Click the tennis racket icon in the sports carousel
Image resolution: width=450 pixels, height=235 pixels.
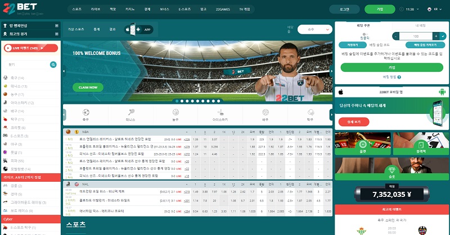(131, 112)
